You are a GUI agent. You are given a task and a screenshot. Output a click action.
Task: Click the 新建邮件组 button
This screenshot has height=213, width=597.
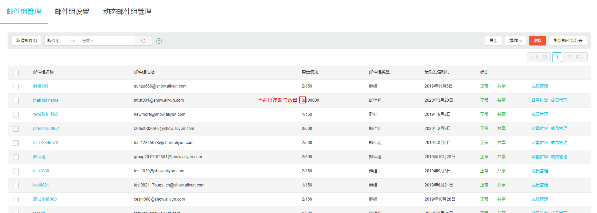pos(27,41)
